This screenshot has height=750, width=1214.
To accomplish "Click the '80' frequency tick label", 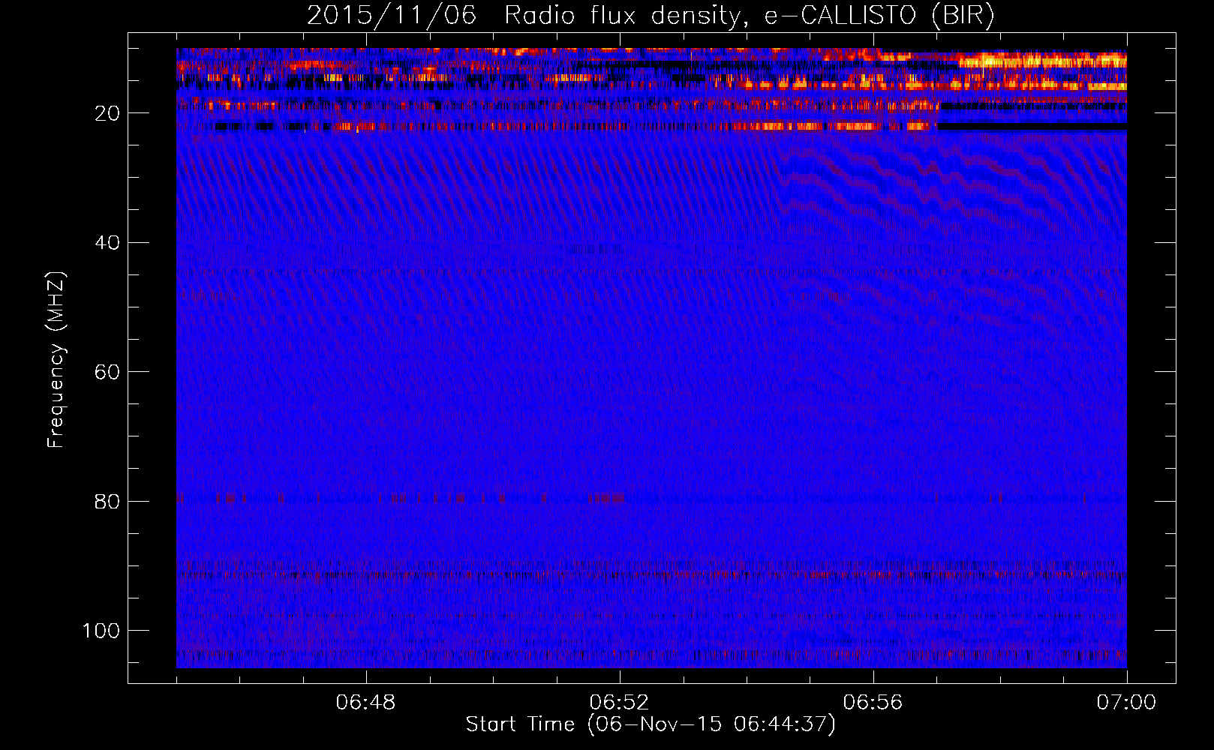I will tap(107, 502).
